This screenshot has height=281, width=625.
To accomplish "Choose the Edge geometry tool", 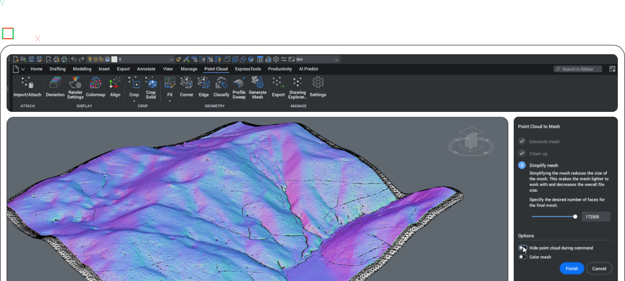I will pyautogui.click(x=204, y=88).
